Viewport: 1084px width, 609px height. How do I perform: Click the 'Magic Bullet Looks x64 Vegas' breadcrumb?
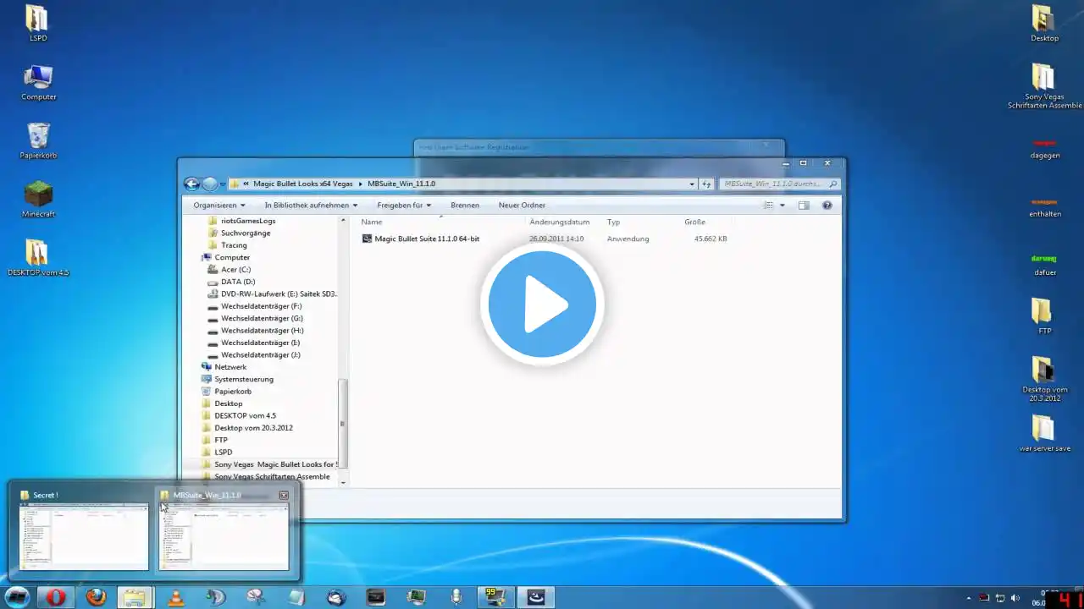tap(303, 184)
